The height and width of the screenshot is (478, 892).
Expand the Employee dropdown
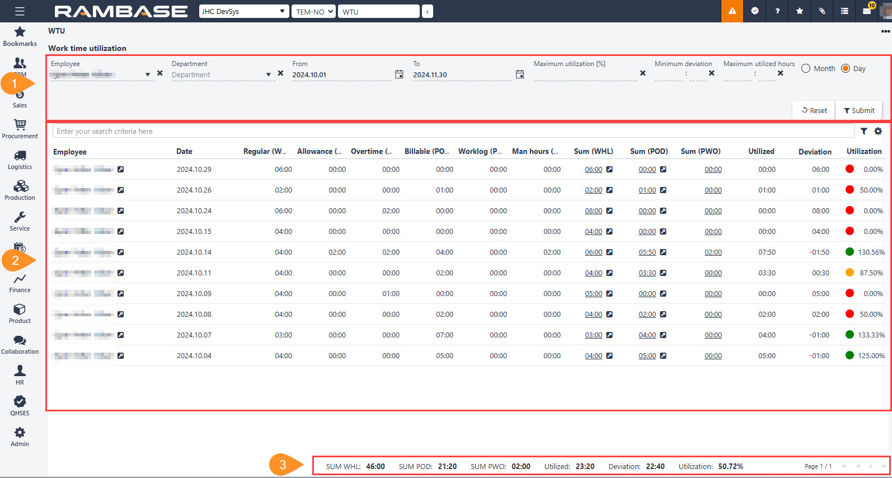(148, 74)
